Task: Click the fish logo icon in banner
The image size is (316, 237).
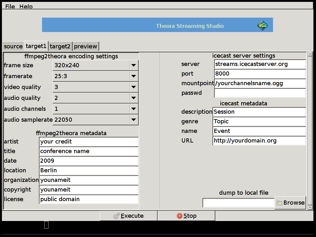Action: click(x=262, y=25)
